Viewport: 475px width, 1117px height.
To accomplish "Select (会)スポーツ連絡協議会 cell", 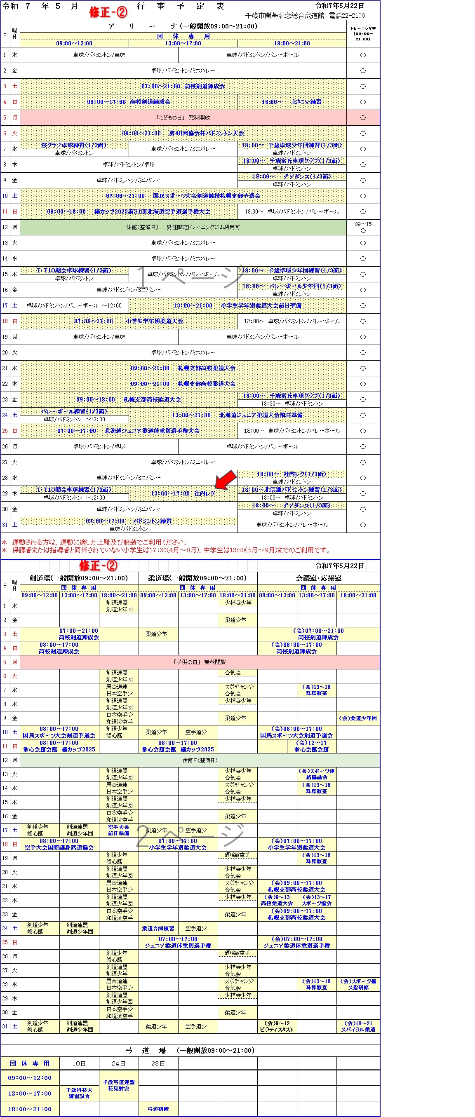I will point(317,774).
